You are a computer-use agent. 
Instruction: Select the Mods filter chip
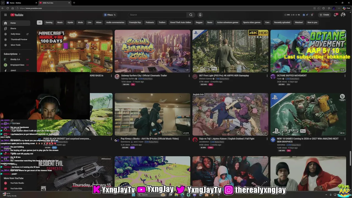[80, 23]
